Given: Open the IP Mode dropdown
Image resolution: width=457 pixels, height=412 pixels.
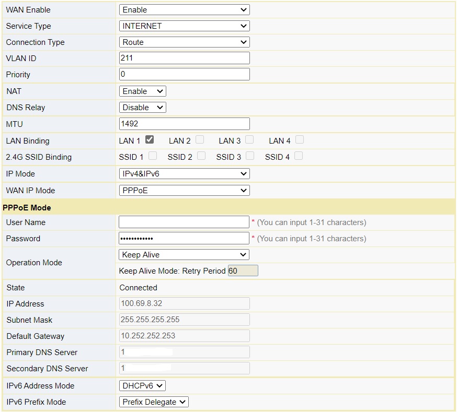Looking at the screenshot, I should point(184,173).
